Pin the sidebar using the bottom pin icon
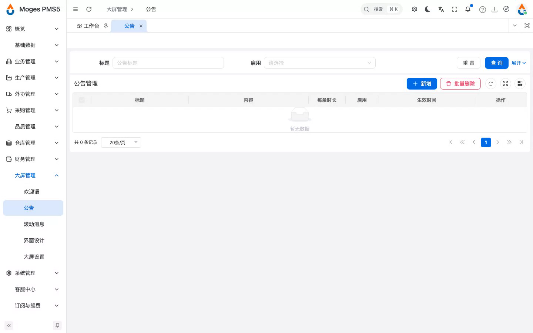The height and width of the screenshot is (333, 533). (57, 326)
